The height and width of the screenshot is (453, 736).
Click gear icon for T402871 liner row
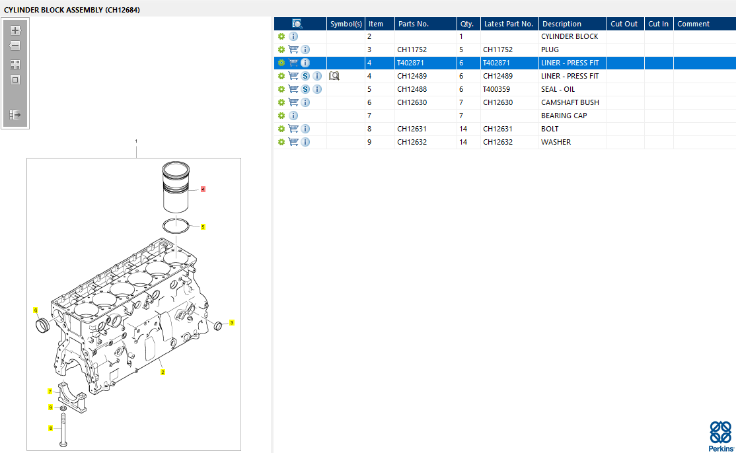coord(281,63)
